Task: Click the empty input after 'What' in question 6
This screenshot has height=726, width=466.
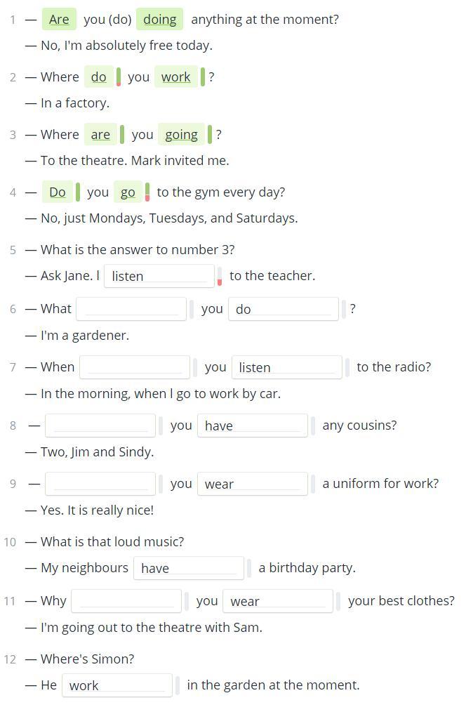Action: [131, 310]
